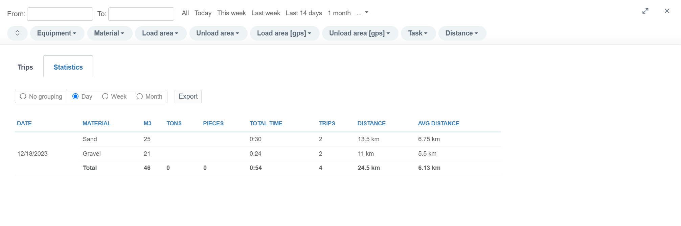681x226 pixels.
Task: Click the From date input field
Action: tap(60, 14)
